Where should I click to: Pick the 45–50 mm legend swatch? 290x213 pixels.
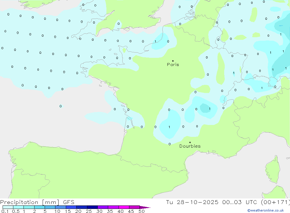(135, 207)
